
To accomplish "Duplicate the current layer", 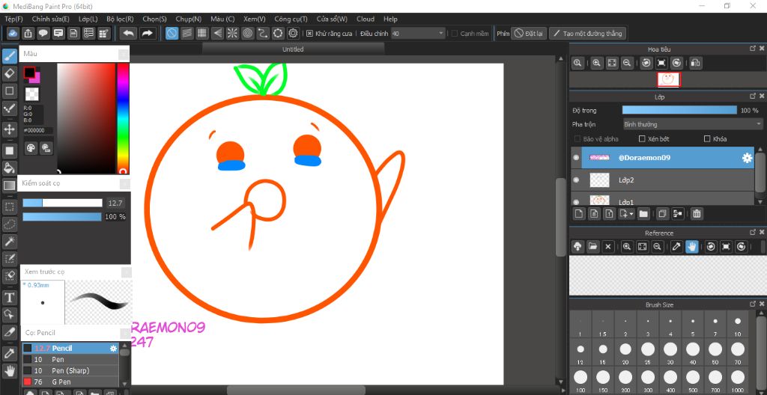I will pos(663,214).
